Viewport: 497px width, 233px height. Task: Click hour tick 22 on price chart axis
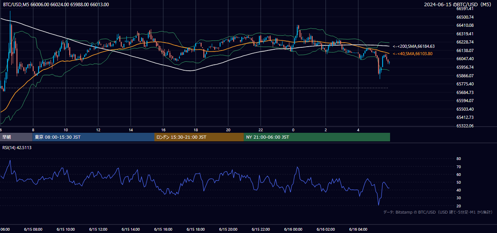(x=261, y=130)
